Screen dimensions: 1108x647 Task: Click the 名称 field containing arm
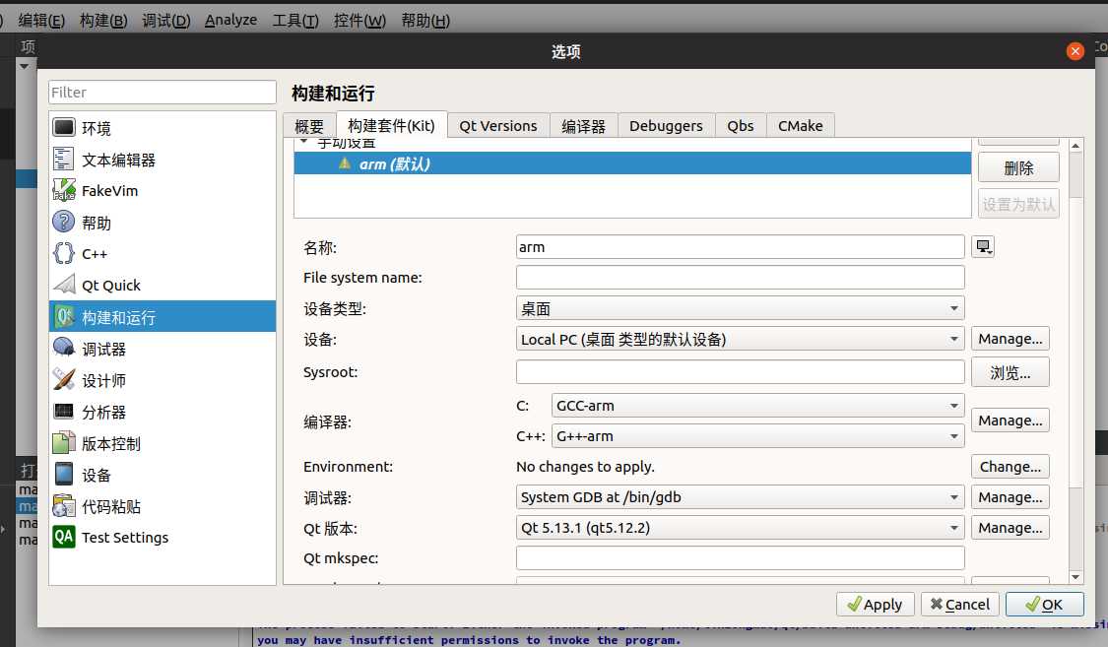[x=740, y=246]
